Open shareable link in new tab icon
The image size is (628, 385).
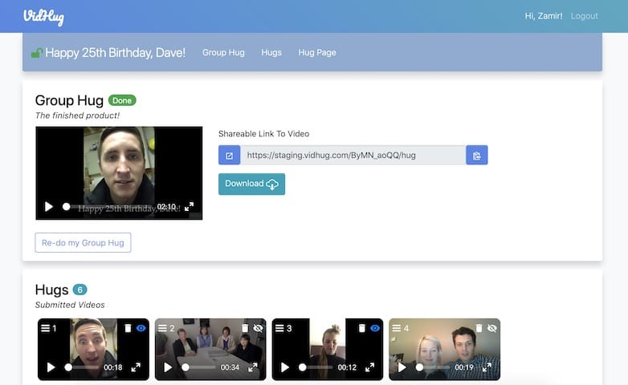click(229, 156)
